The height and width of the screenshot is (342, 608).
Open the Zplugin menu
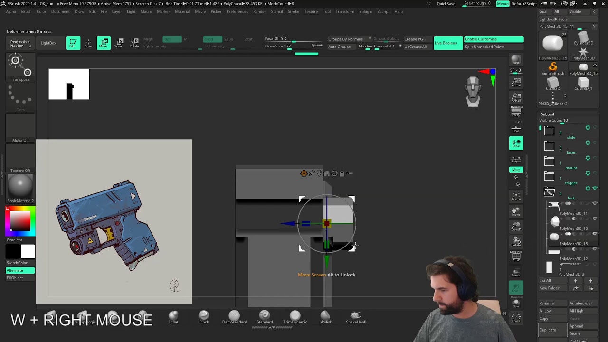(x=366, y=11)
